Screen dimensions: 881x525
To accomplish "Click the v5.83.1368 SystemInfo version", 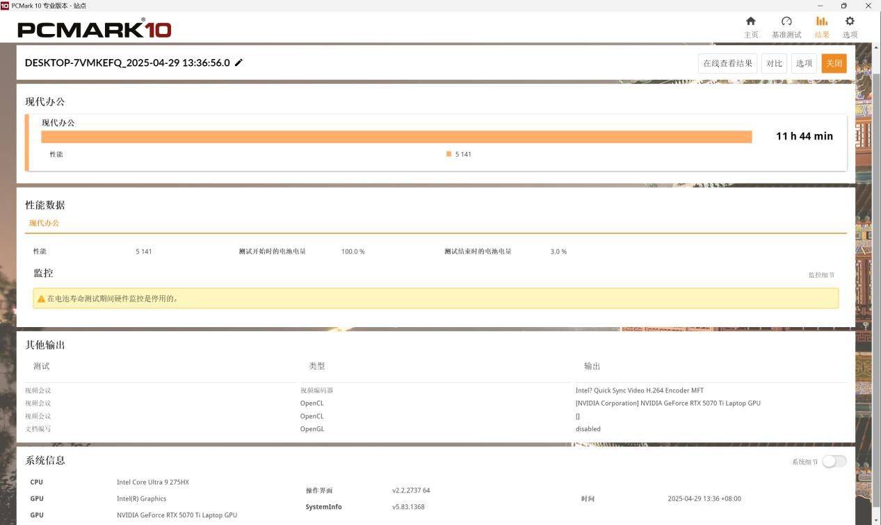I will pyautogui.click(x=408, y=507).
